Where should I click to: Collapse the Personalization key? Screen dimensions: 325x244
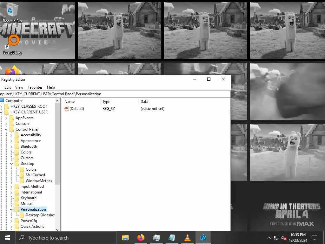click(11, 210)
